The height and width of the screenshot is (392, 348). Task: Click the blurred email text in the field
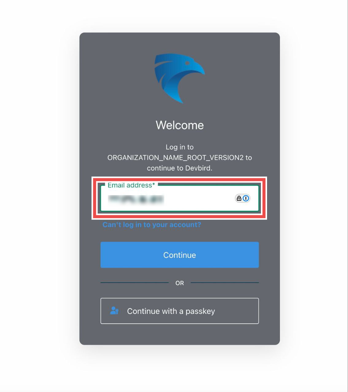[x=136, y=199]
